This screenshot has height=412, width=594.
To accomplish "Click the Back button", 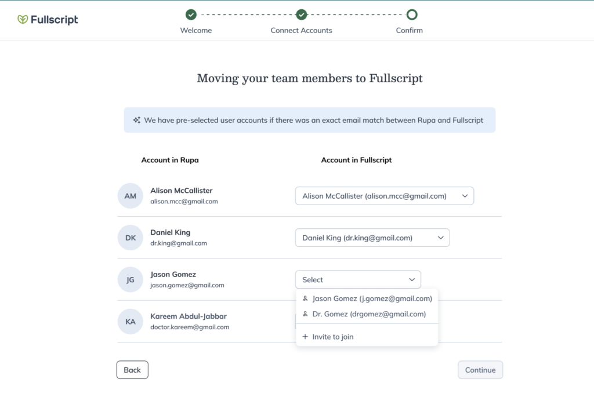I will coord(132,370).
